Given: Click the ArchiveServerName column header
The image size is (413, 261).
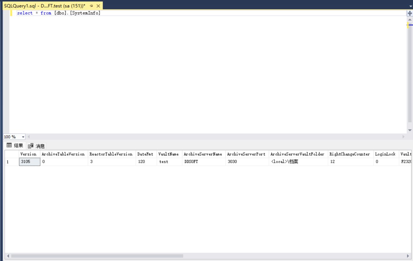Looking at the screenshot, I should [204, 154].
